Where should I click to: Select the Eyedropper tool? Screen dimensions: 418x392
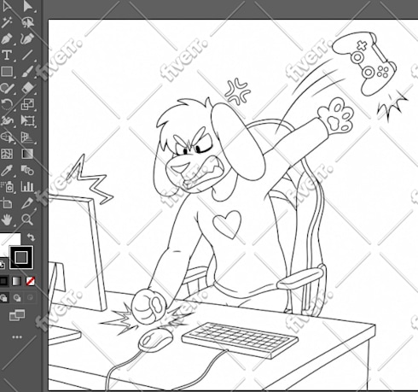pos(7,171)
